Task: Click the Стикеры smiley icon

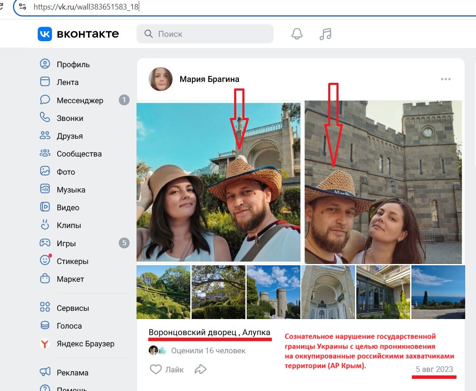Action: pyautogui.click(x=45, y=260)
